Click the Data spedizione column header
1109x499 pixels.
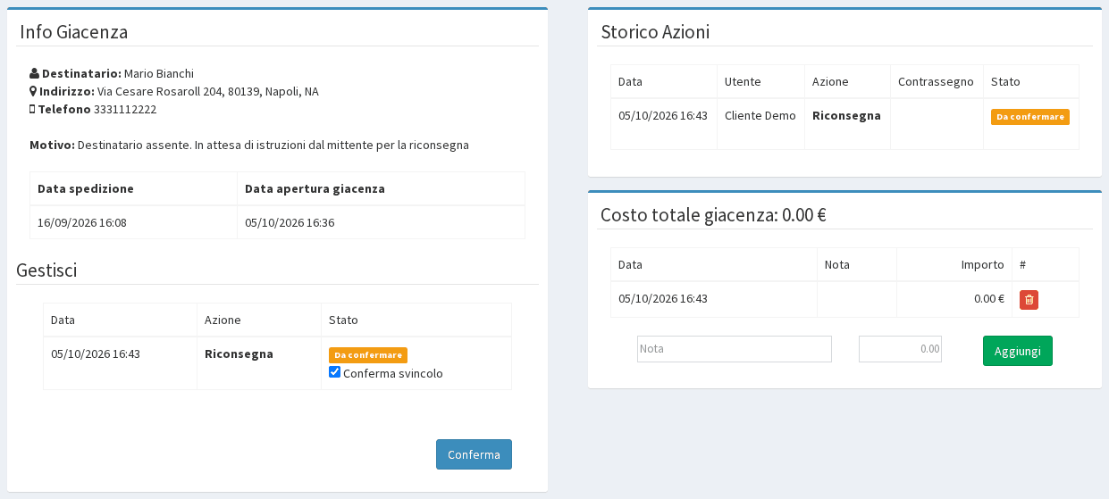86,188
